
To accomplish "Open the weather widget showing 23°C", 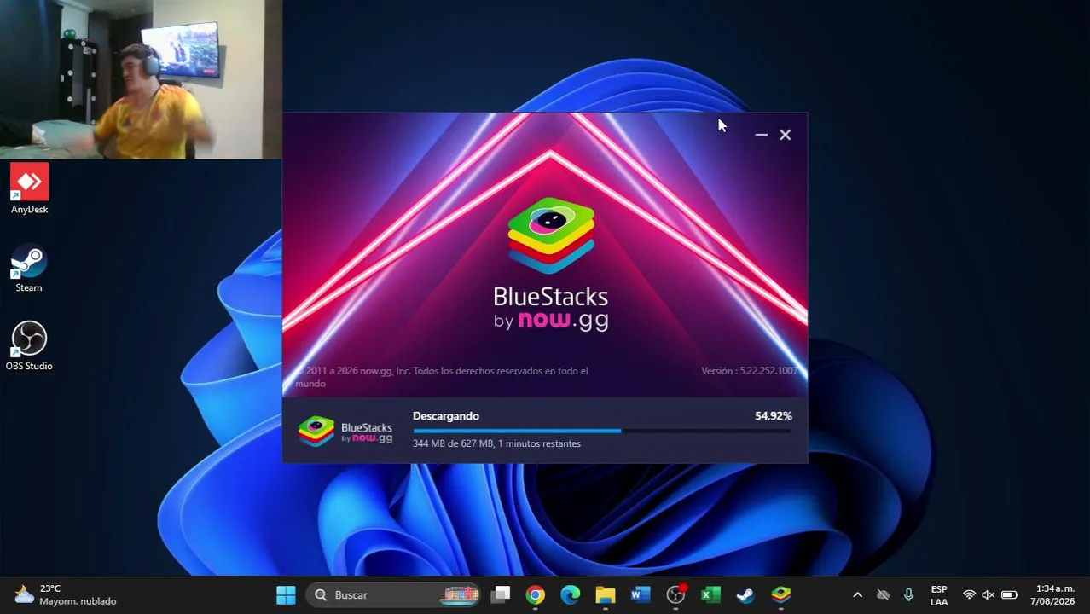I will click(x=65, y=595).
